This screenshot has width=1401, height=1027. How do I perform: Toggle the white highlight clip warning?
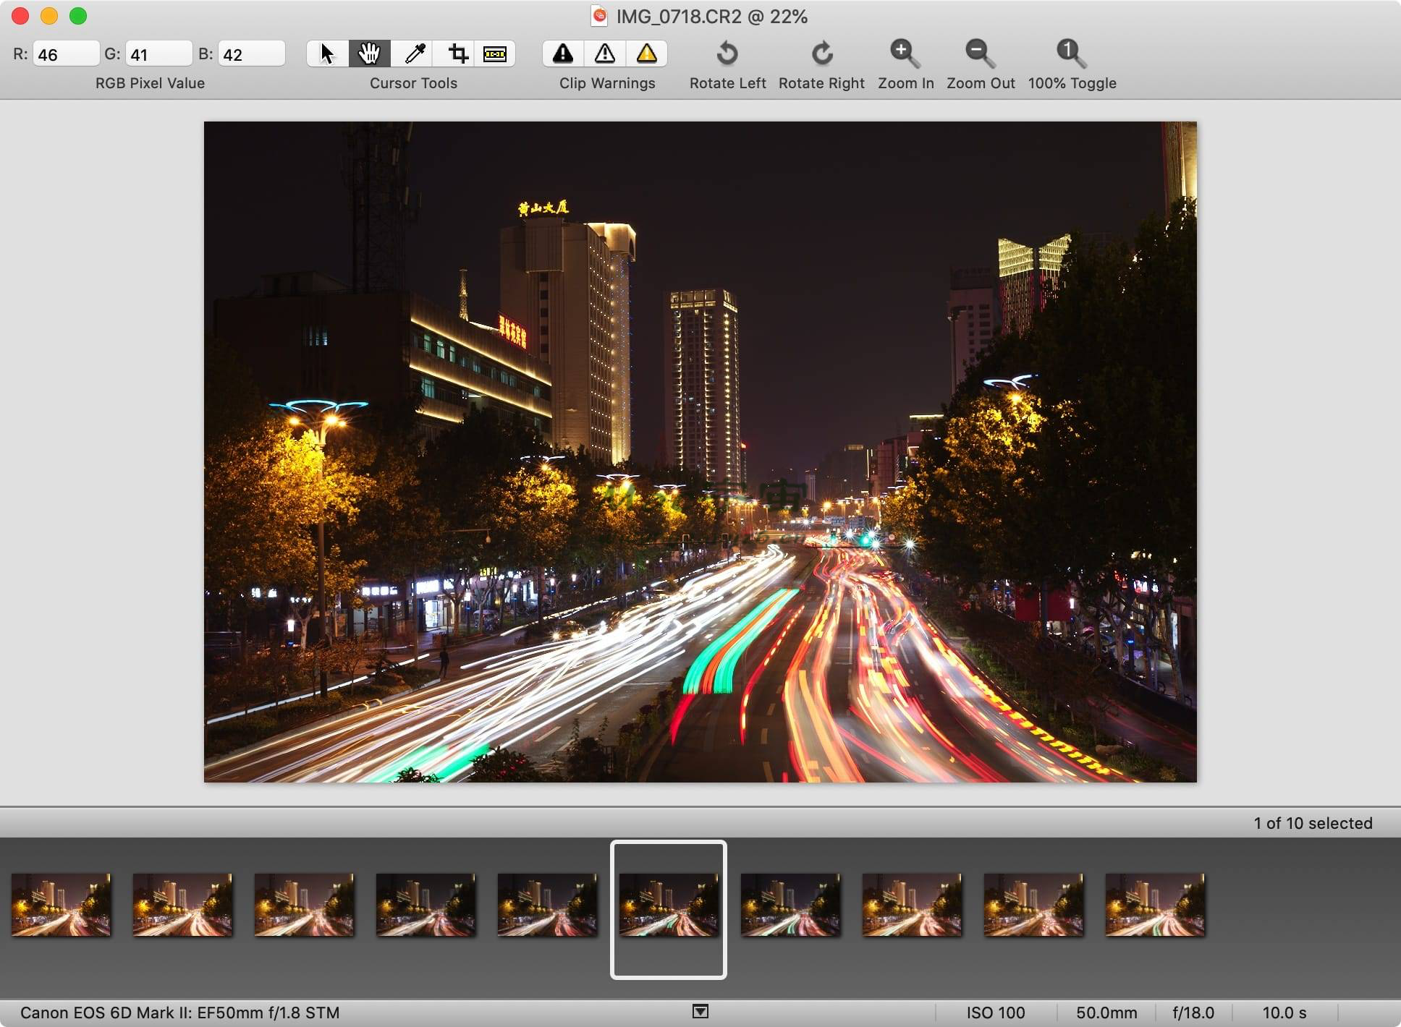point(605,54)
